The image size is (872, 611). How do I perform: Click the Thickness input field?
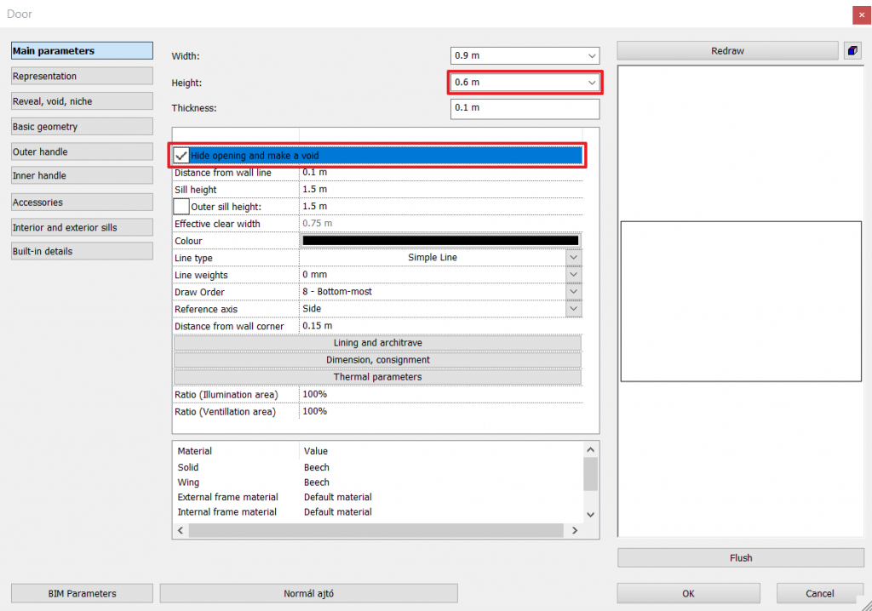point(525,109)
